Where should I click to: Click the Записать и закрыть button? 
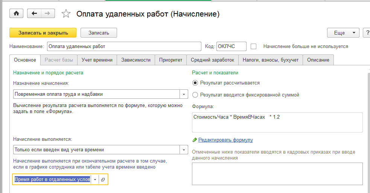click(43, 33)
